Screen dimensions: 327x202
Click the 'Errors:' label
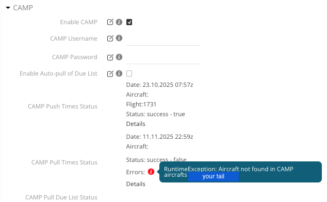136,172
